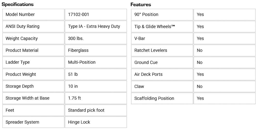Viewport: 258px width, 130px height.
Task: Select the Fiberglass material cell
Action: coord(78,50)
